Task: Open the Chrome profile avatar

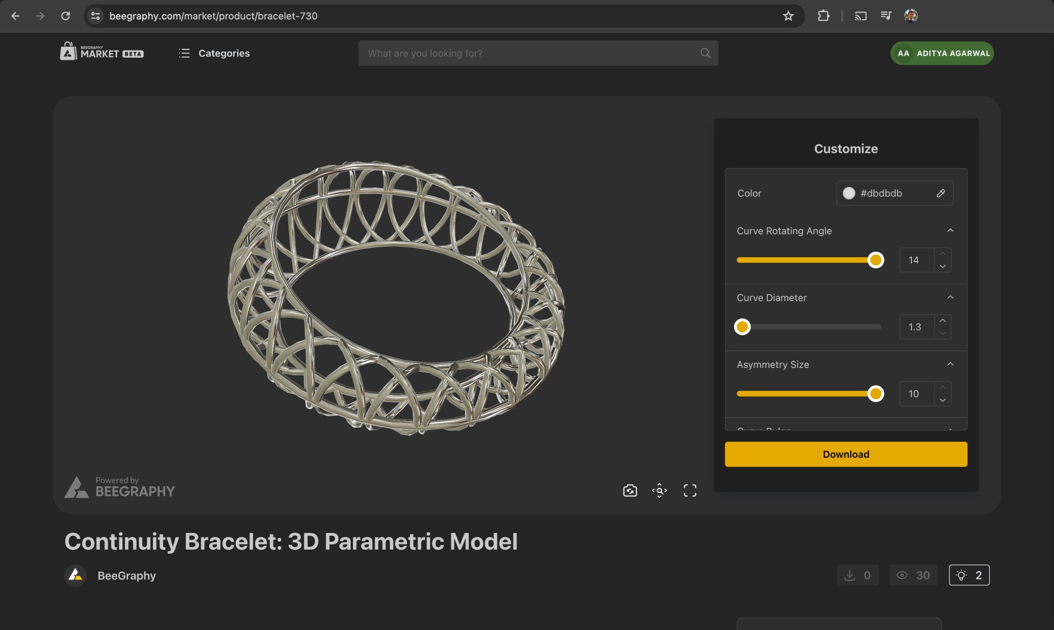Action: [911, 16]
